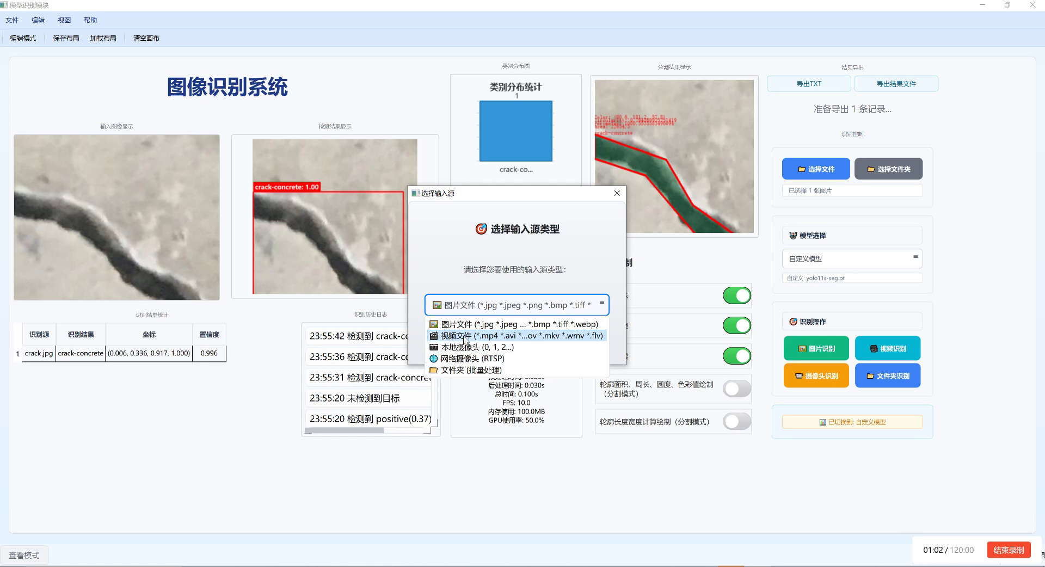The image size is (1045, 567).
Task: Click the 结束录制 button
Action: coord(1009,550)
